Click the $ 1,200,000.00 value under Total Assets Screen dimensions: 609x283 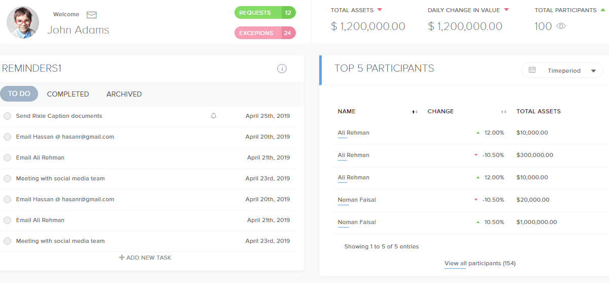(368, 26)
